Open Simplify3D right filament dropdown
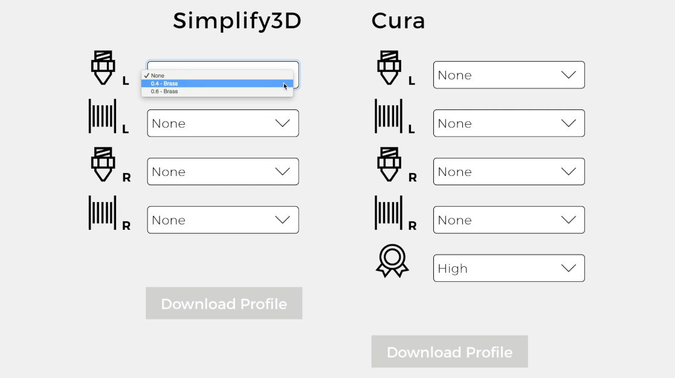Screen dimensions: 675x378 tap(223, 220)
